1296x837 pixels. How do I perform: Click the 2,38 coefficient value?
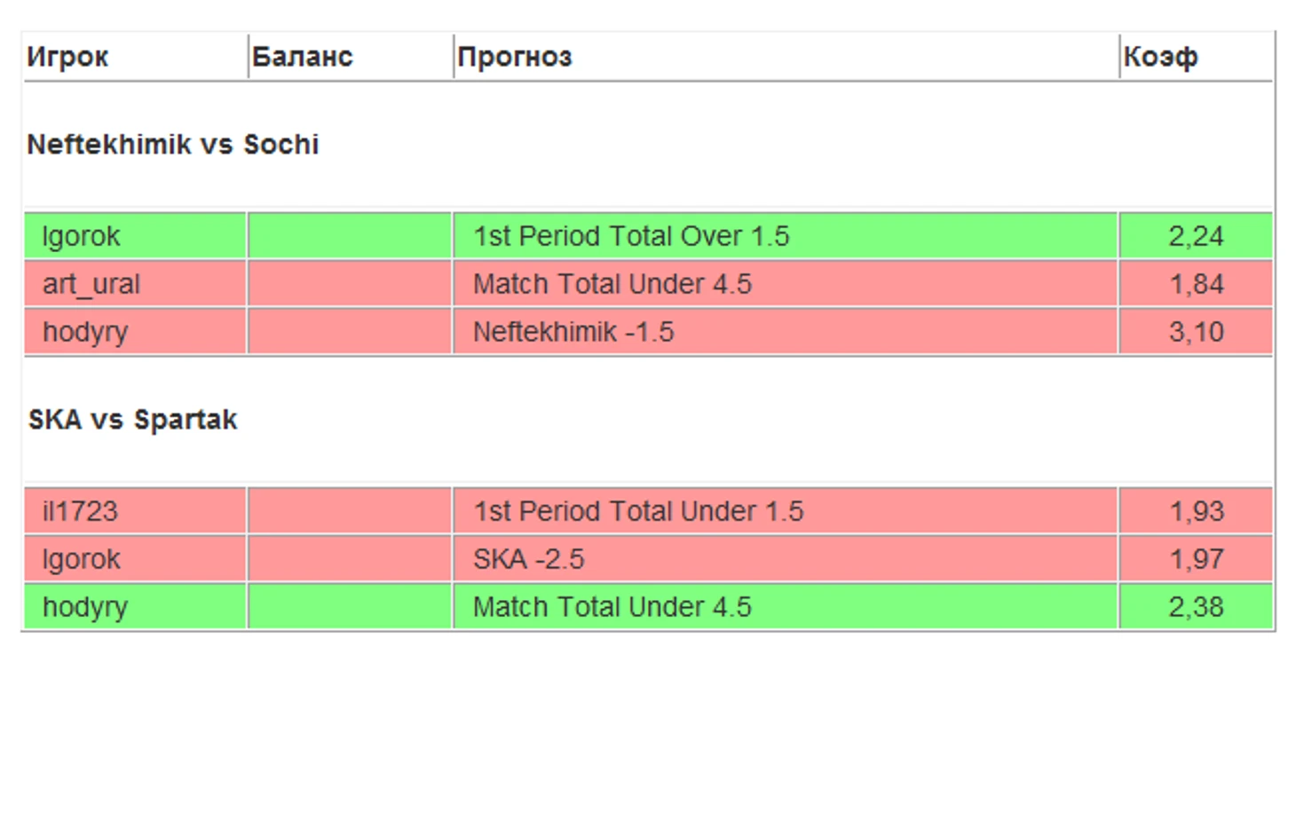click(x=1196, y=607)
